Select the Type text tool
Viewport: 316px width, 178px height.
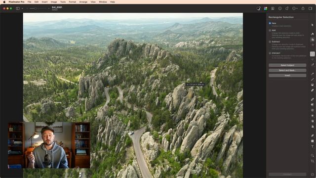point(313,146)
